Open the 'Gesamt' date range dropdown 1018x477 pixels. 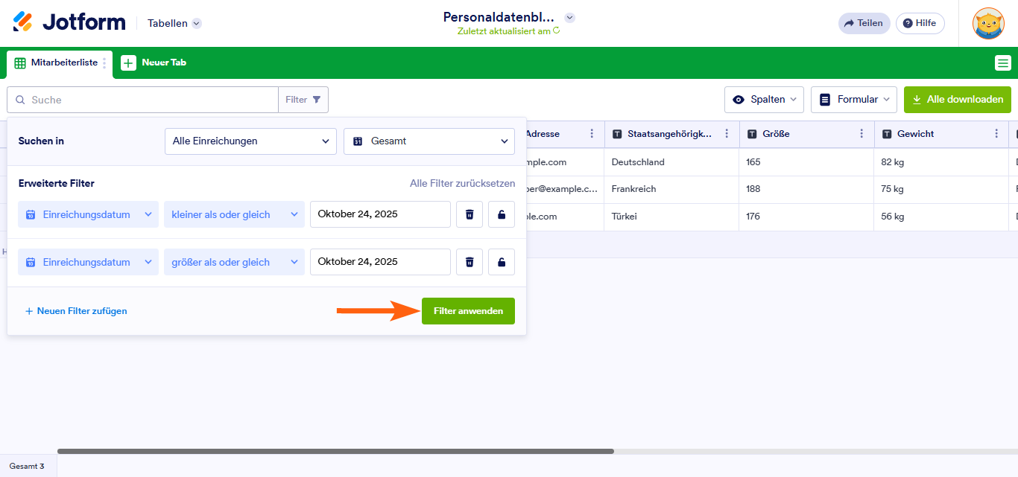[429, 141]
